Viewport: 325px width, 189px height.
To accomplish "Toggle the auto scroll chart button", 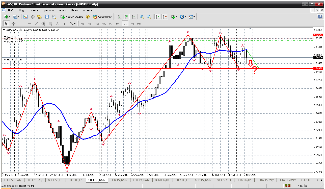I will tap(158, 17).
